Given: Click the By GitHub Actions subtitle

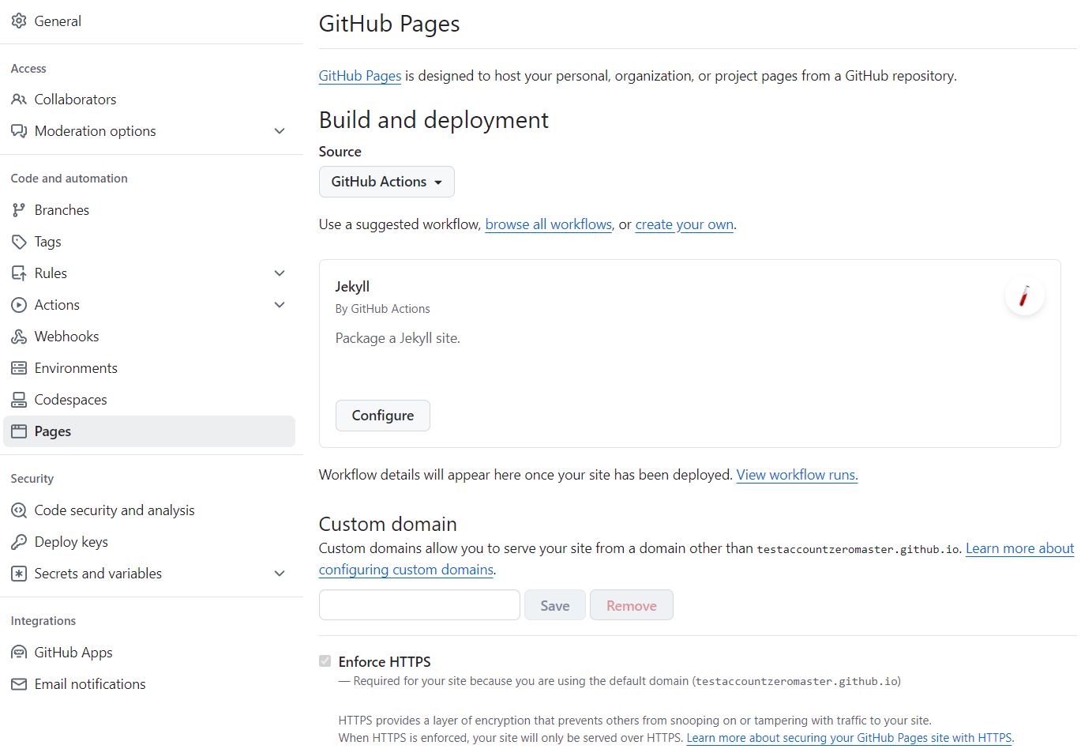Looking at the screenshot, I should (383, 309).
